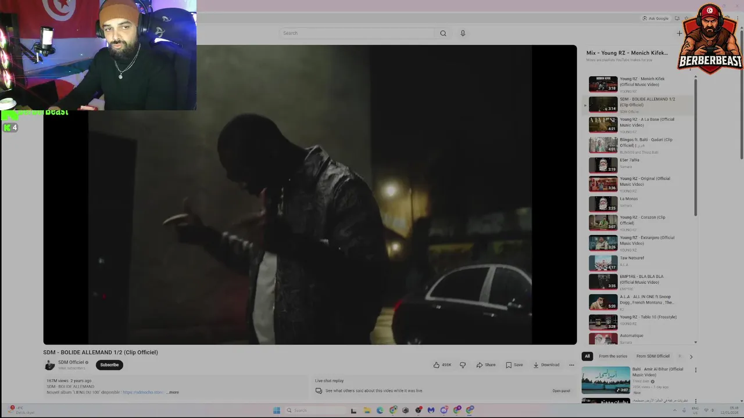Open SDM Officiel channel avatar
This screenshot has width=744, height=418.
[49, 365]
